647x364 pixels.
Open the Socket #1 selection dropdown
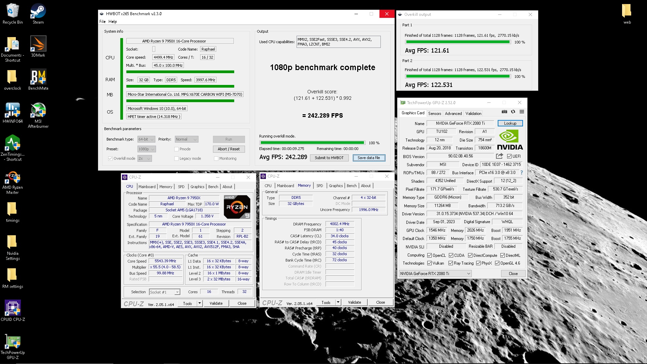(x=165, y=292)
